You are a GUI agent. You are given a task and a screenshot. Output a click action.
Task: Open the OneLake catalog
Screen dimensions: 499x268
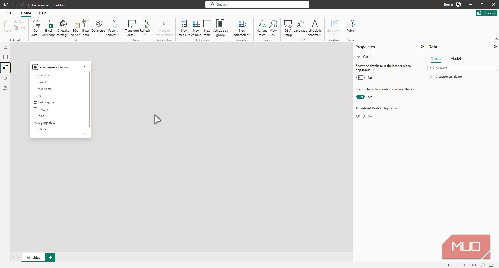coord(63,28)
